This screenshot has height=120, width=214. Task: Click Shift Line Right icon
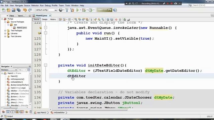pos(112,19)
